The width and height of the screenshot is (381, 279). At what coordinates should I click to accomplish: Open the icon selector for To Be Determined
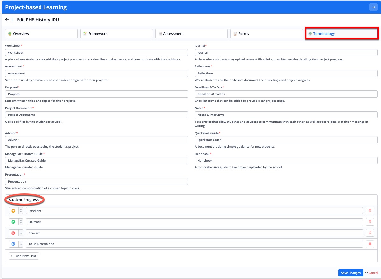pyautogui.click(x=16, y=244)
